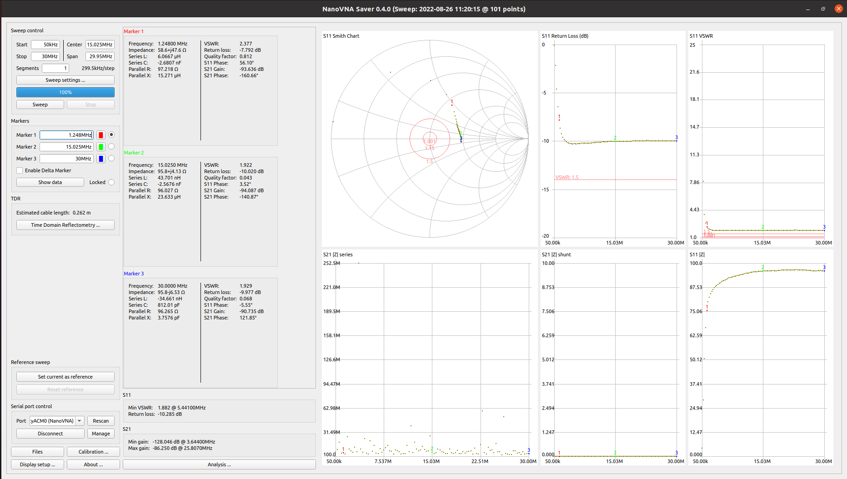Click the disabled Stop button

click(90, 105)
